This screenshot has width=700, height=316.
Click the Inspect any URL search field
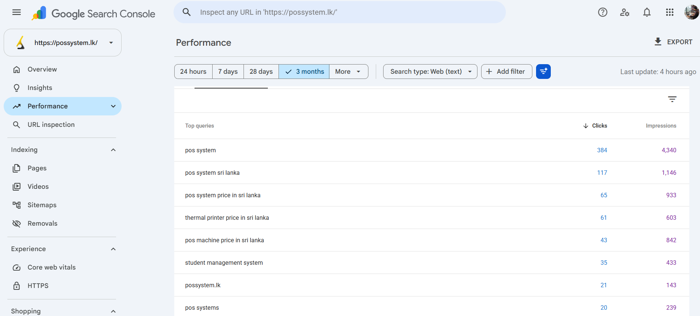(340, 12)
